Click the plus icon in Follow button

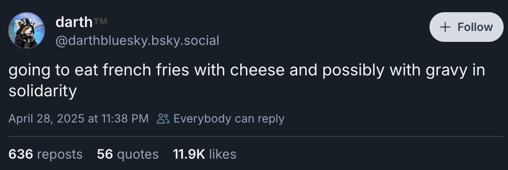445,27
